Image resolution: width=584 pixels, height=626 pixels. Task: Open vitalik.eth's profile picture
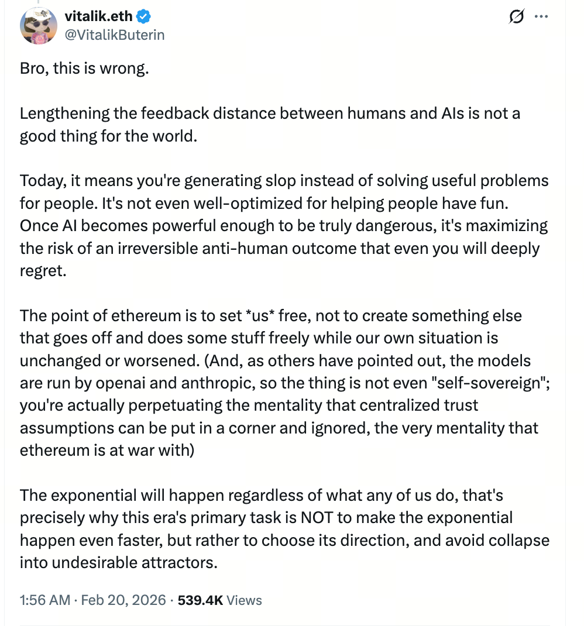pos(38,26)
